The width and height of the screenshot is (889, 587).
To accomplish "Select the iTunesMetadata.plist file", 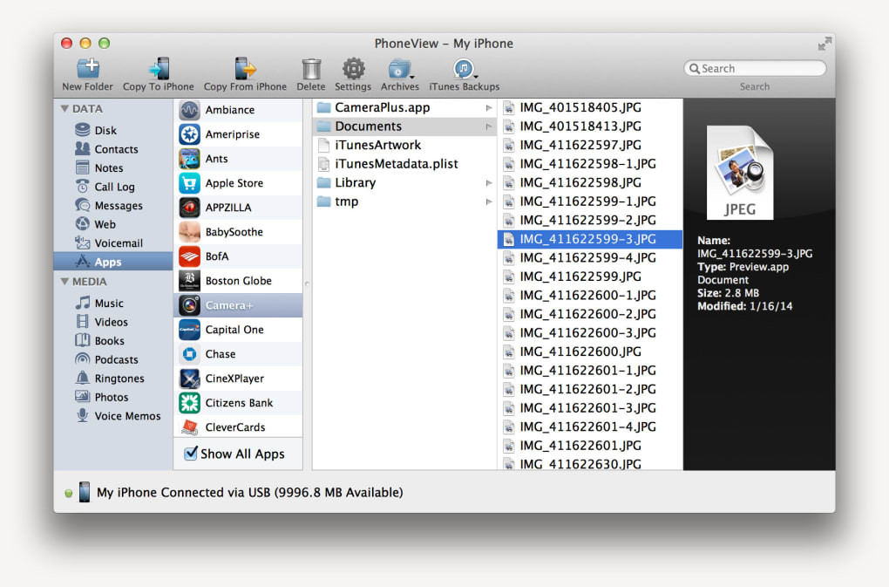I will tap(396, 164).
